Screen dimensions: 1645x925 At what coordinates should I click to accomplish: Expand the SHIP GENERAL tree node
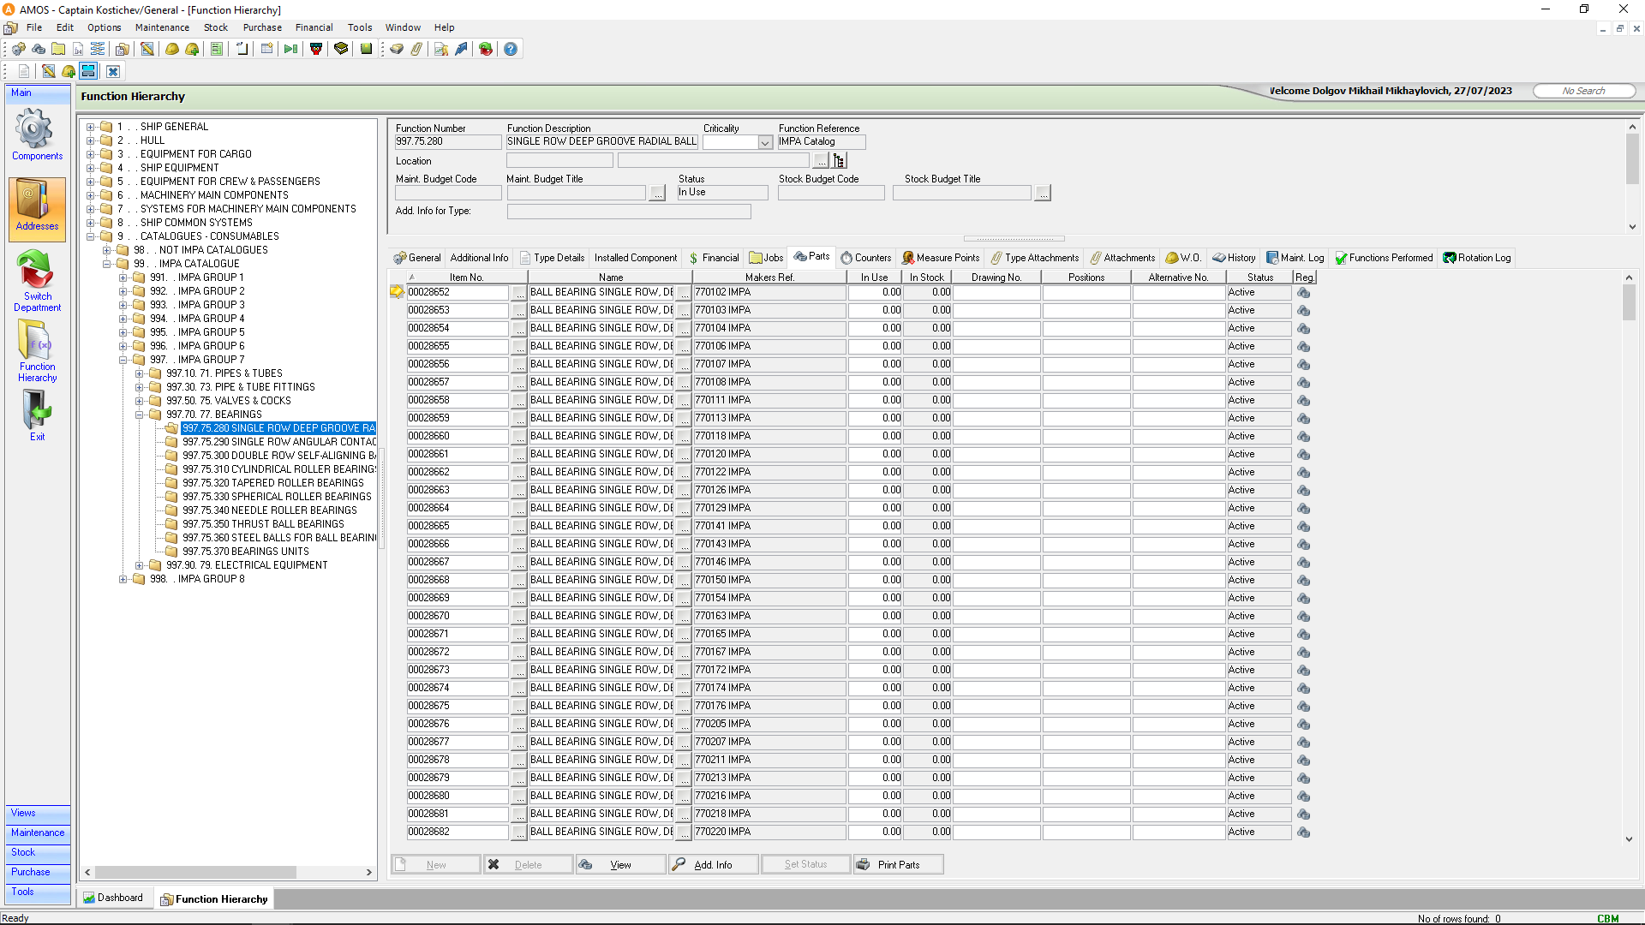click(x=90, y=127)
